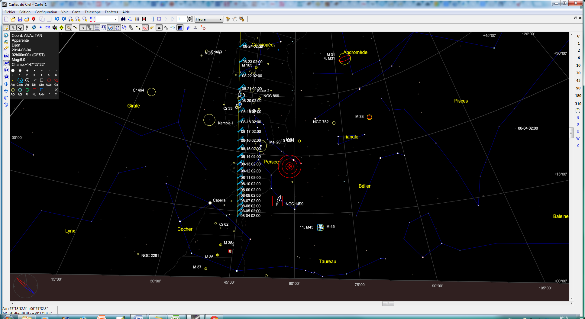Click the undo arrow in toolbar
This screenshot has height=319, width=585.
click(x=57, y=19)
